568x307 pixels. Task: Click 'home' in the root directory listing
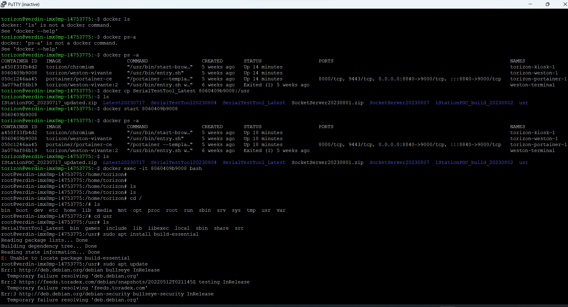point(70,210)
